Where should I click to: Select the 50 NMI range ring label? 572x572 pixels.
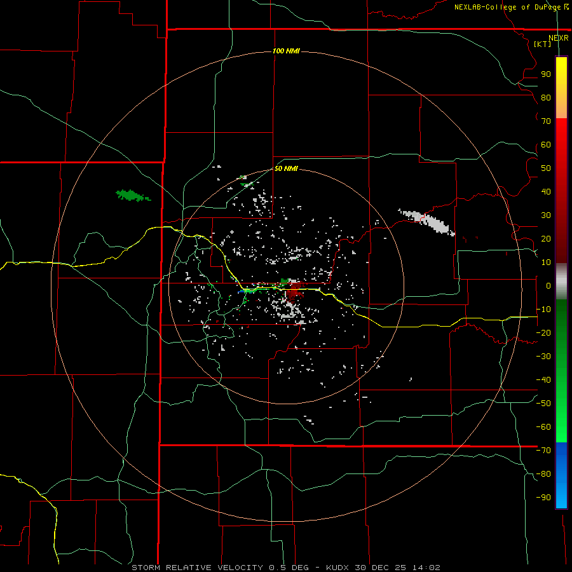pyautogui.click(x=287, y=168)
